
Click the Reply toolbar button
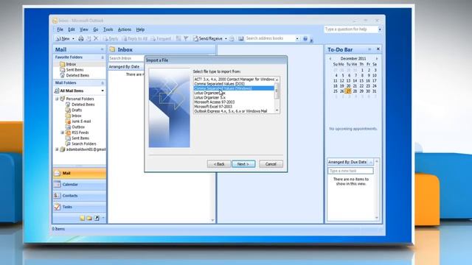point(111,38)
